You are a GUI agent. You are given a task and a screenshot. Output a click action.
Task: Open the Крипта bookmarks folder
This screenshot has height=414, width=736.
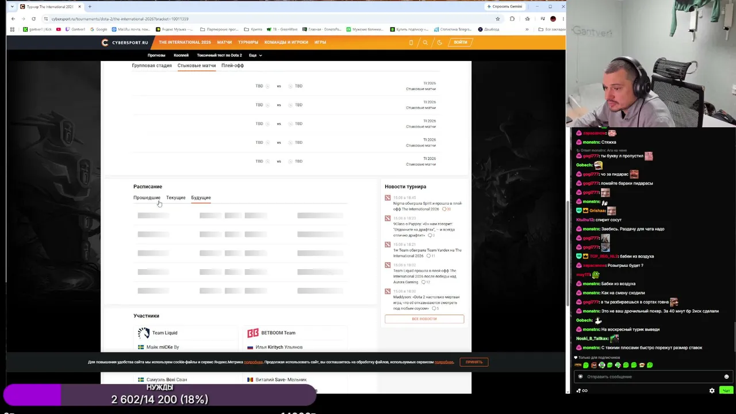(253, 29)
